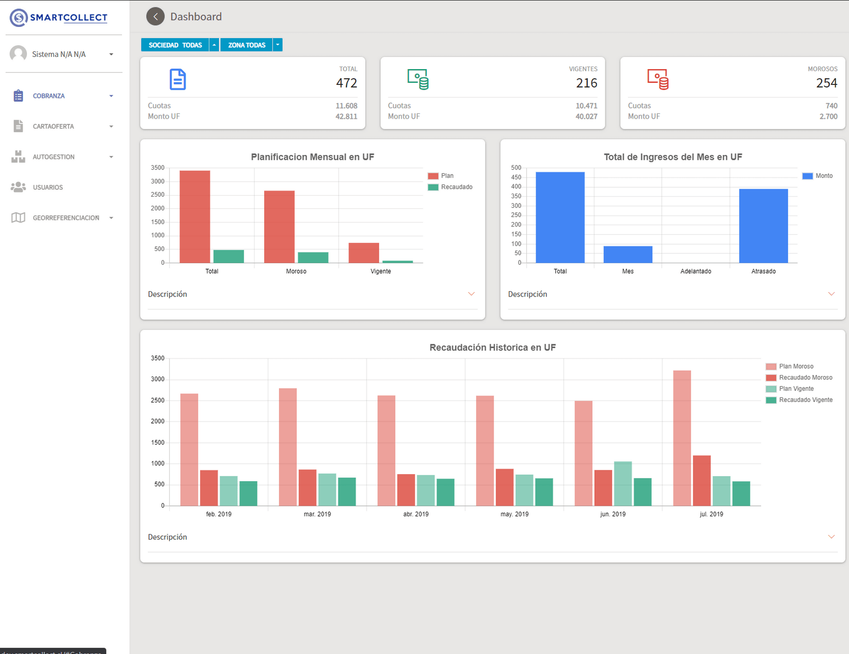Open the Sociedad Todas dropdown arrow

click(x=214, y=45)
